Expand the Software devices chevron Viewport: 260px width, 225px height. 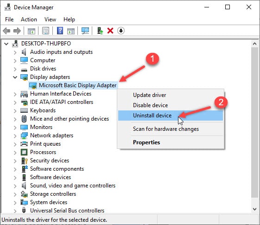click(15, 178)
